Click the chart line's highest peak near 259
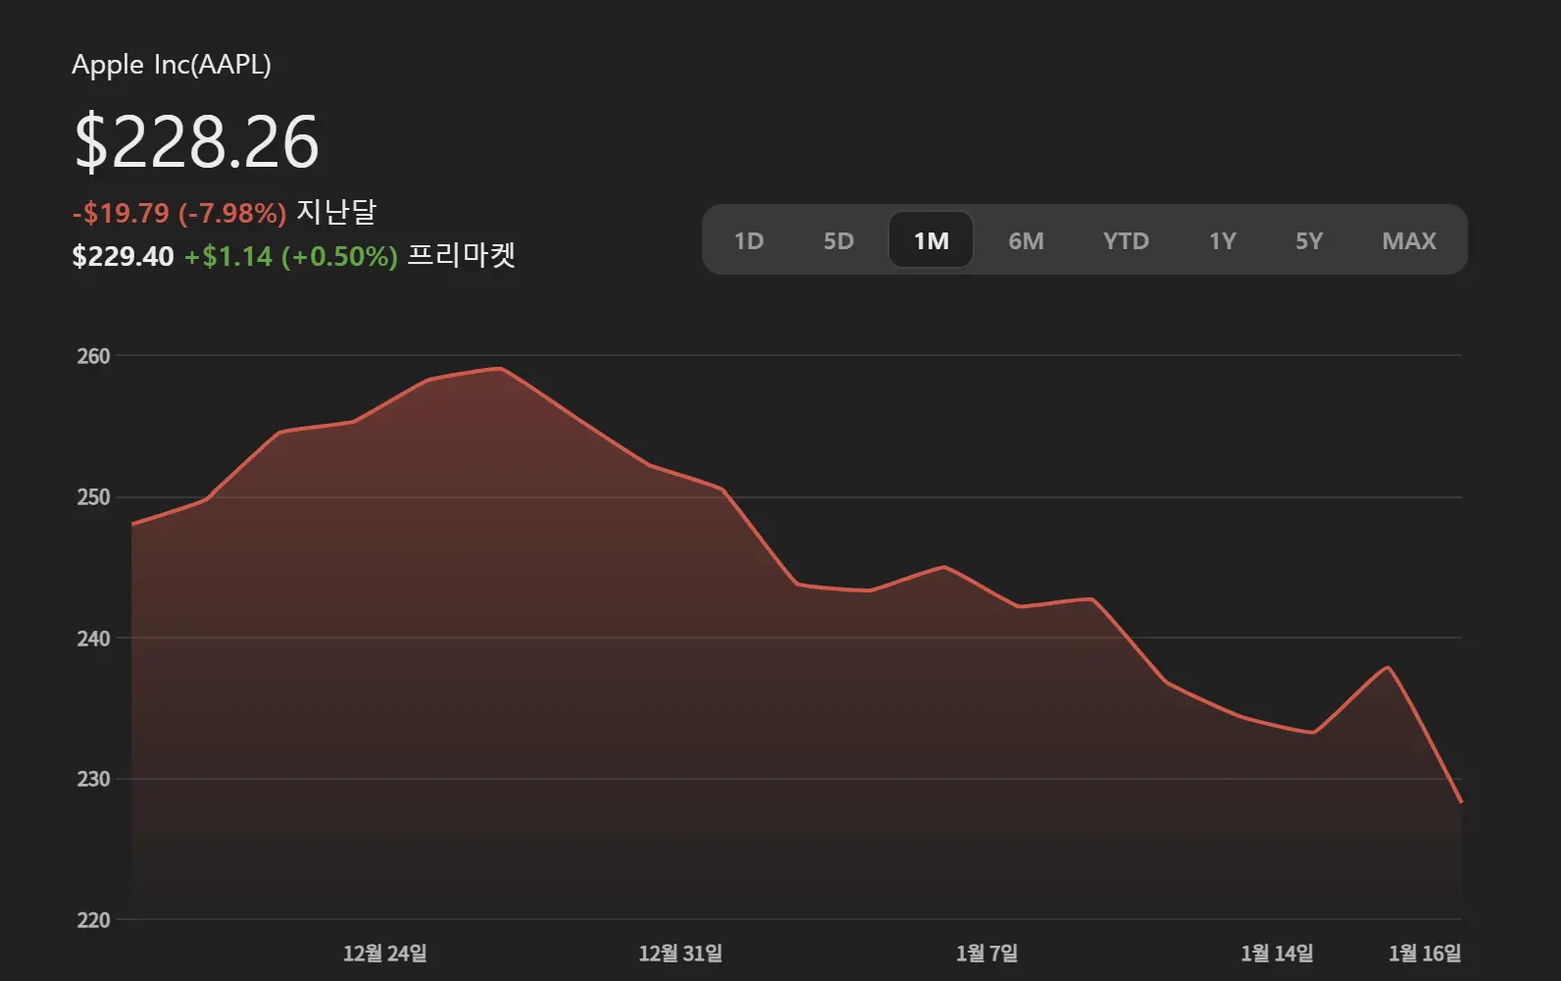1561x981 pixels. point(501,369)
